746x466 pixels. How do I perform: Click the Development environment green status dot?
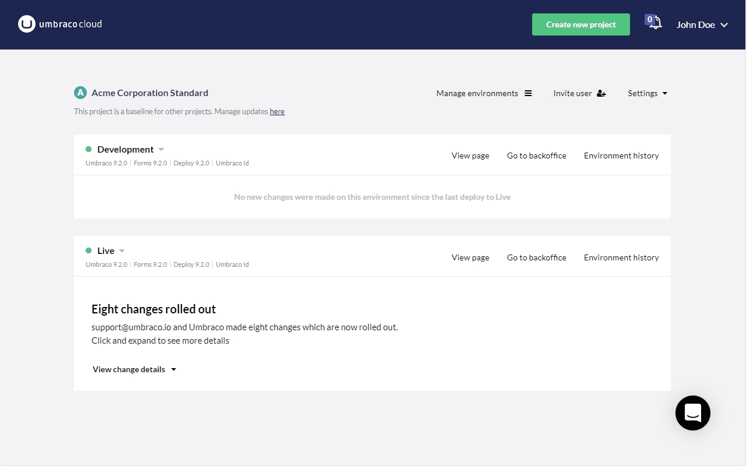pyautogui.click(x=89, y=149)
